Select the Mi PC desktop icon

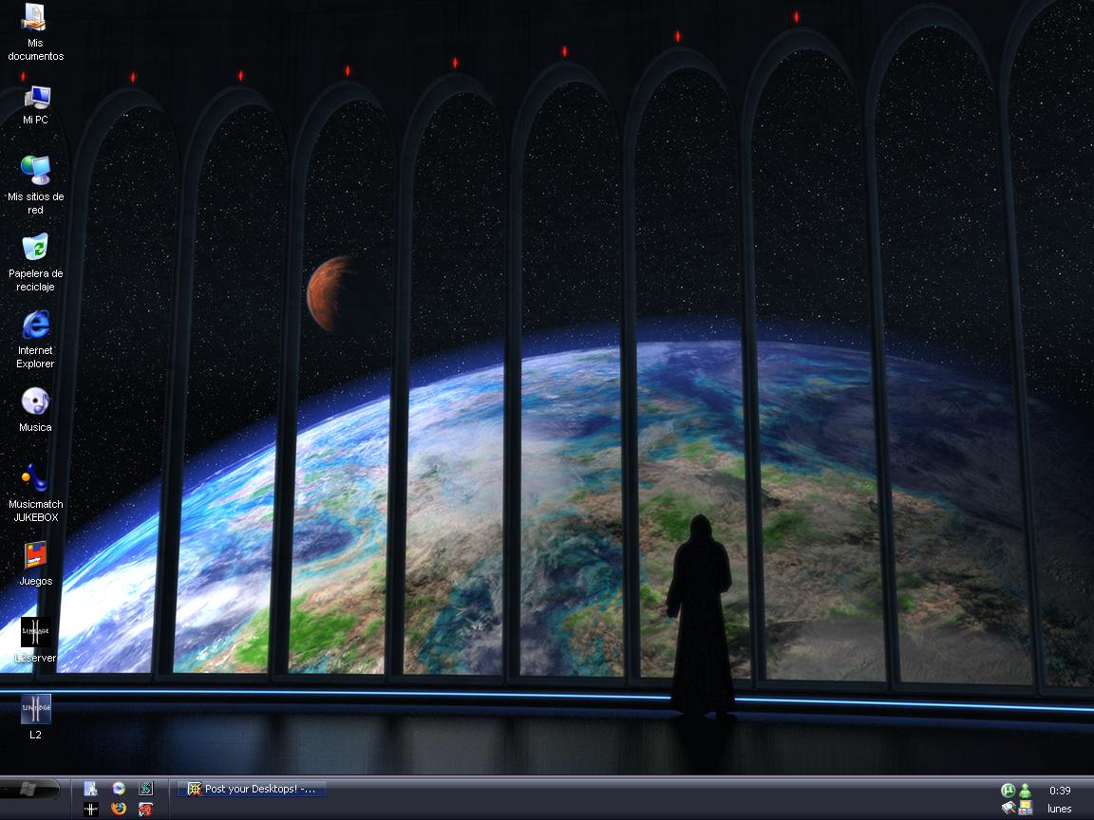35,104
